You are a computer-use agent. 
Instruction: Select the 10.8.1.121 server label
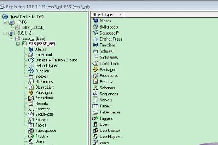(24, 33)
